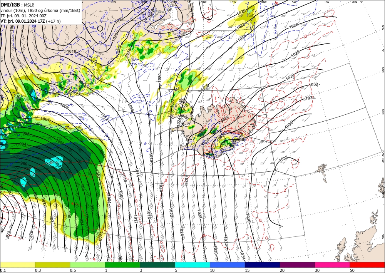385x273 pixels.
Task: Click the yellow 0.1–0.3 mm legend swatch
Action: pyautogui.click(x=17, y=265)
